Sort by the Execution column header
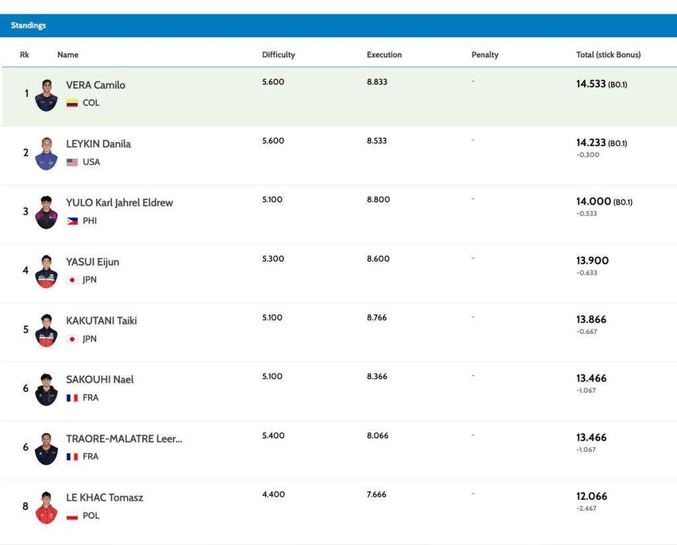The height and width of the screenshot is (545, 677). 384,55
